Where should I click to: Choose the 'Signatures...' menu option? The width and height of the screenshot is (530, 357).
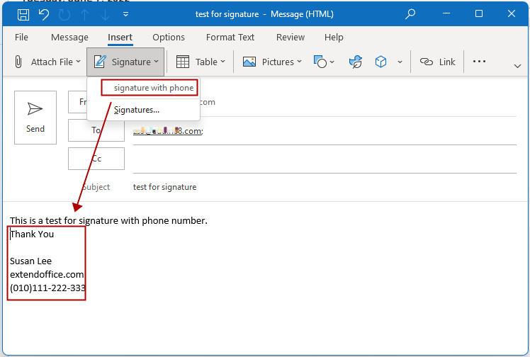tap(137, 109)
